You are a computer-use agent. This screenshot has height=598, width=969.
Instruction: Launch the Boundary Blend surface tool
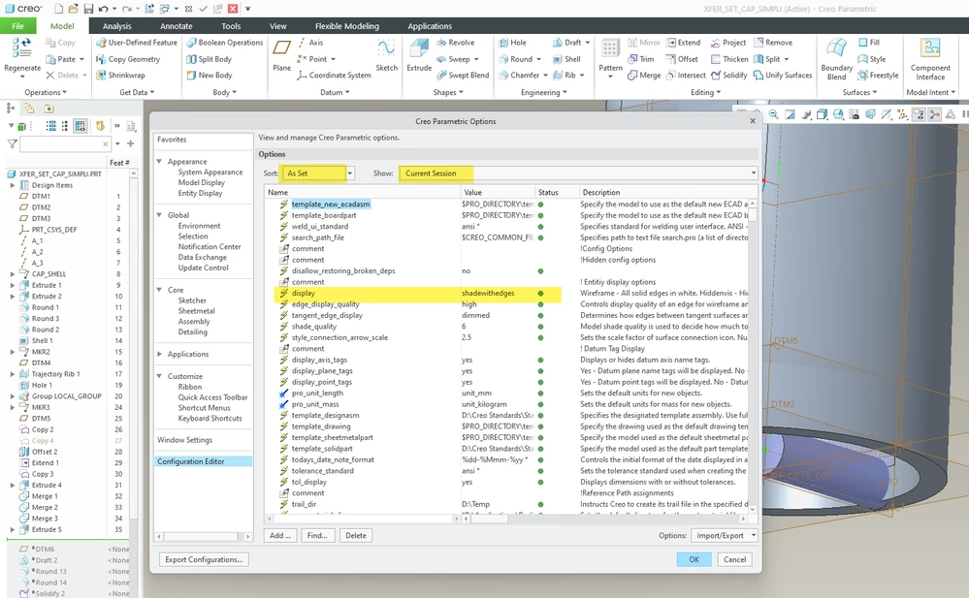pos(837,59)
